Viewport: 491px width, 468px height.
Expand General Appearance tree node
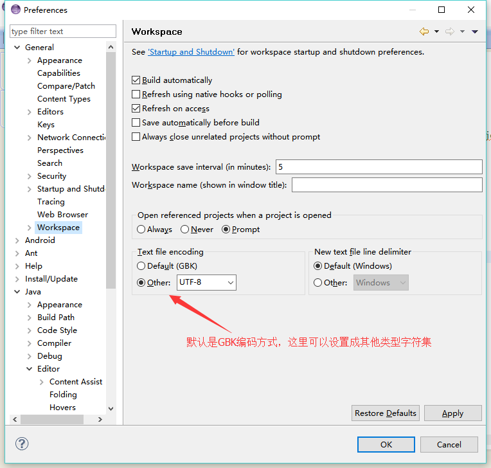click(30, 60)
